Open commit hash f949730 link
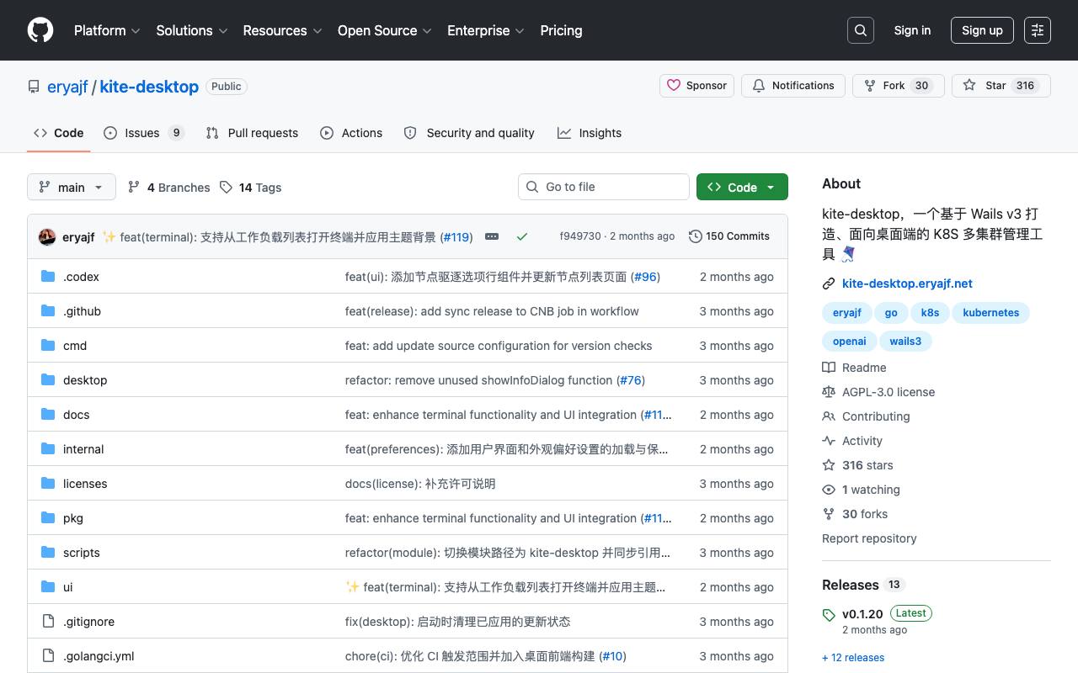The width and height of the screenshot is (1078, 673). pos(580,236)
